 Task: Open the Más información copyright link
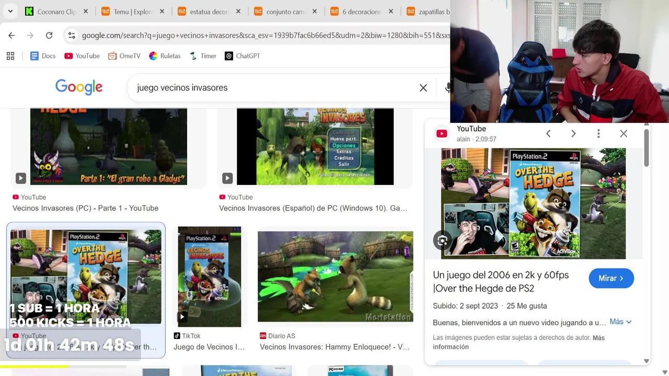click(518, 342)
